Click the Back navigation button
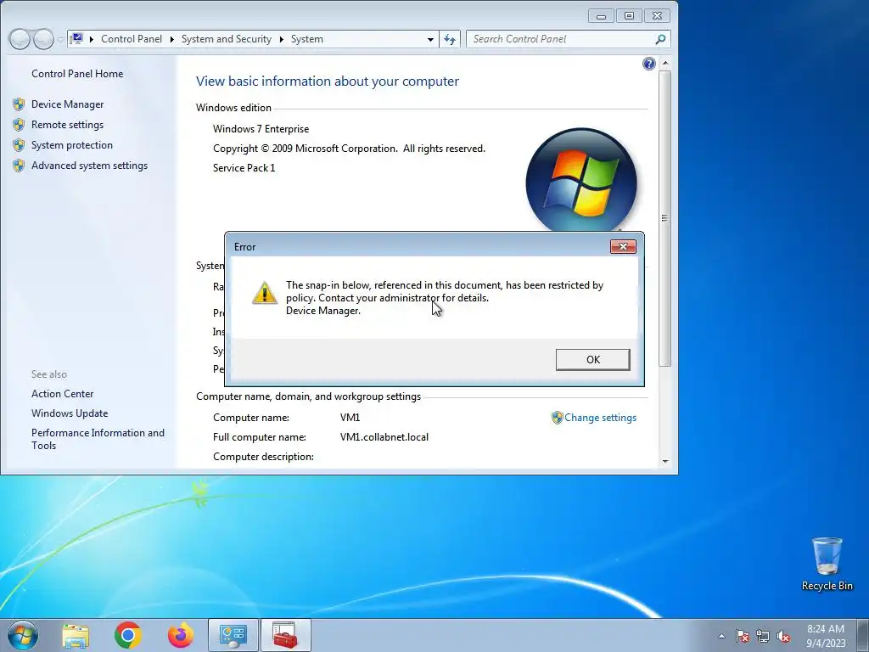This screenshot has height=652, width=869. tap(20, 39)
